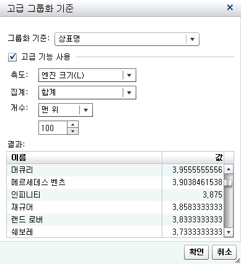Viewport: 241px width, 264px height.
Task: Click the value 3.9555555556
Action: click(x=197, y=170)
